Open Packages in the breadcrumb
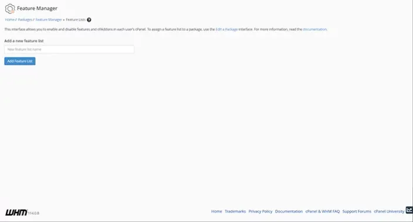This screenshot has height=222, width=413. click(25, 20)
